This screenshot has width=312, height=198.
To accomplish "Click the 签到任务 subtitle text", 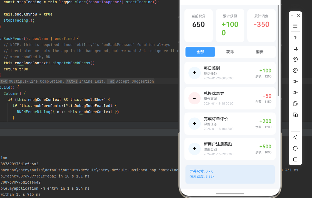I will [x=210, y=73].
